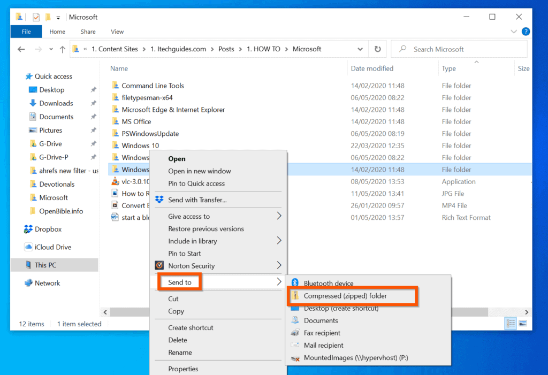Click the Quick access star icon

(x=29, y=76)
